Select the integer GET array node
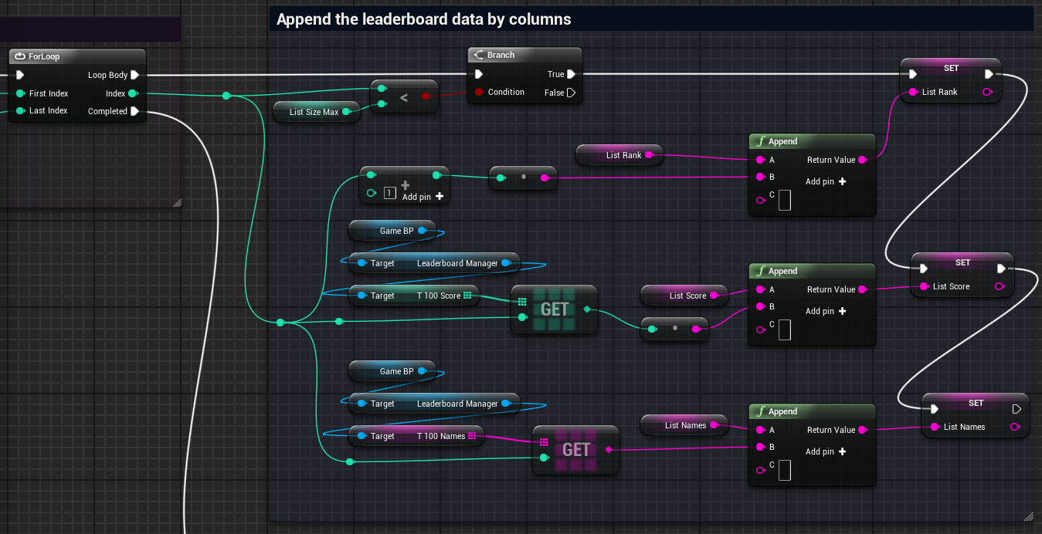1042x534 pixels. coord(554,309)
